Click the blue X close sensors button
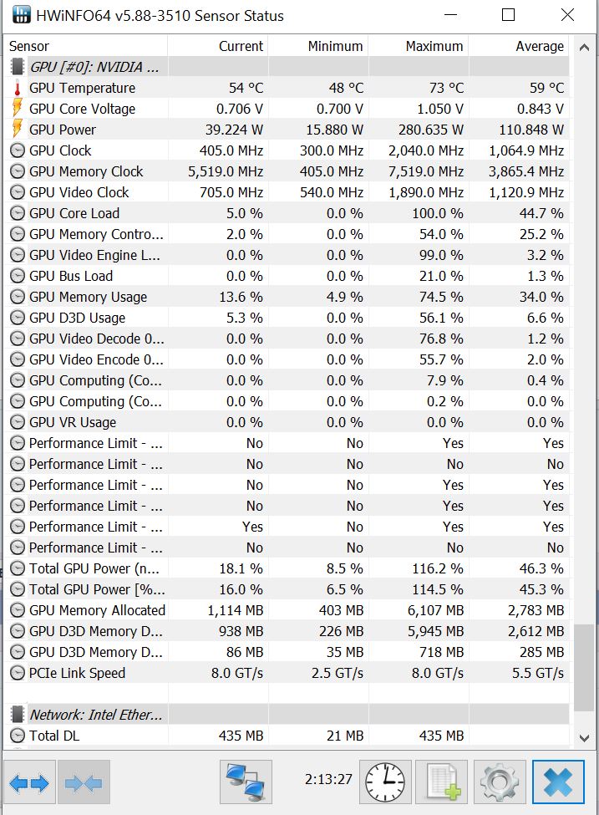This screenshot has width=599, height=815. (x=558, y=782)
